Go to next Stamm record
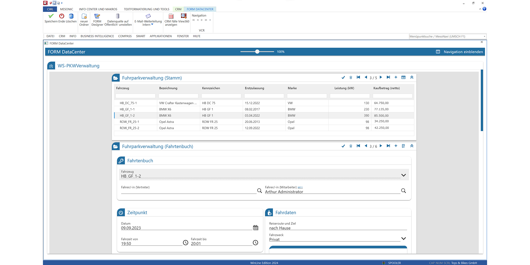Screen dimensions: 530x265 (x=381, y=77)
